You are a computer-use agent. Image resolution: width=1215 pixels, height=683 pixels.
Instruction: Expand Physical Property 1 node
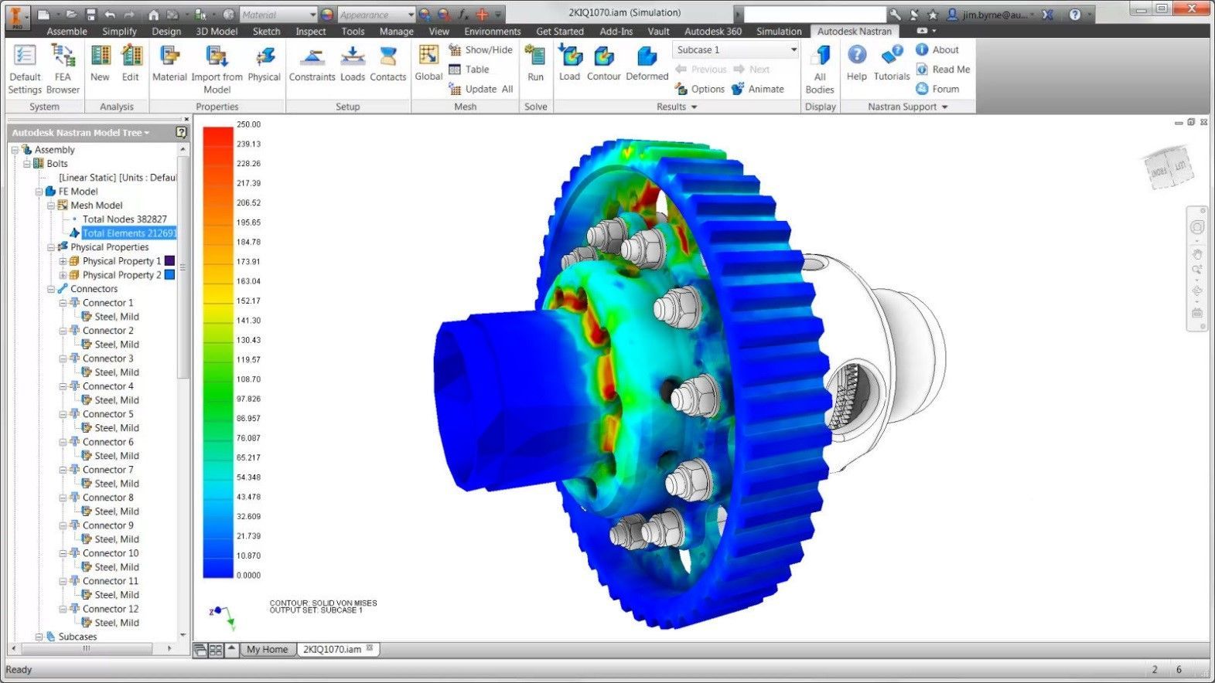[63, 261]
